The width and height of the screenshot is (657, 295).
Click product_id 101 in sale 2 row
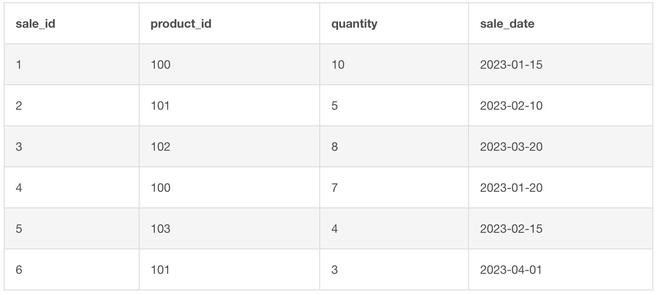(x=160, y=106)
